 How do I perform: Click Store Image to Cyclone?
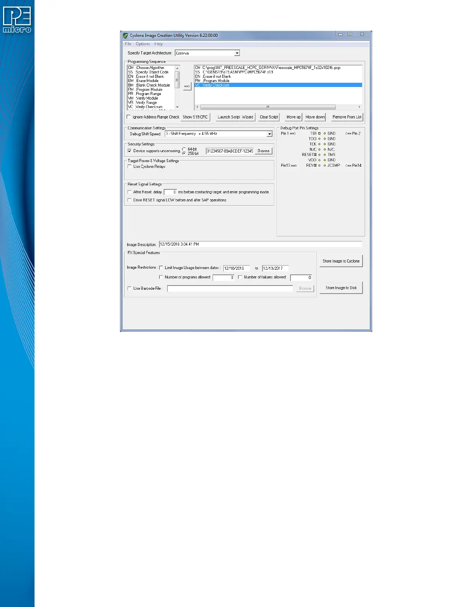[341, 261]
